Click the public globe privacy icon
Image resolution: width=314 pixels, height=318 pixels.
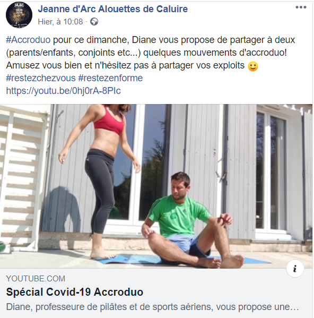click(x=94, y=21)
